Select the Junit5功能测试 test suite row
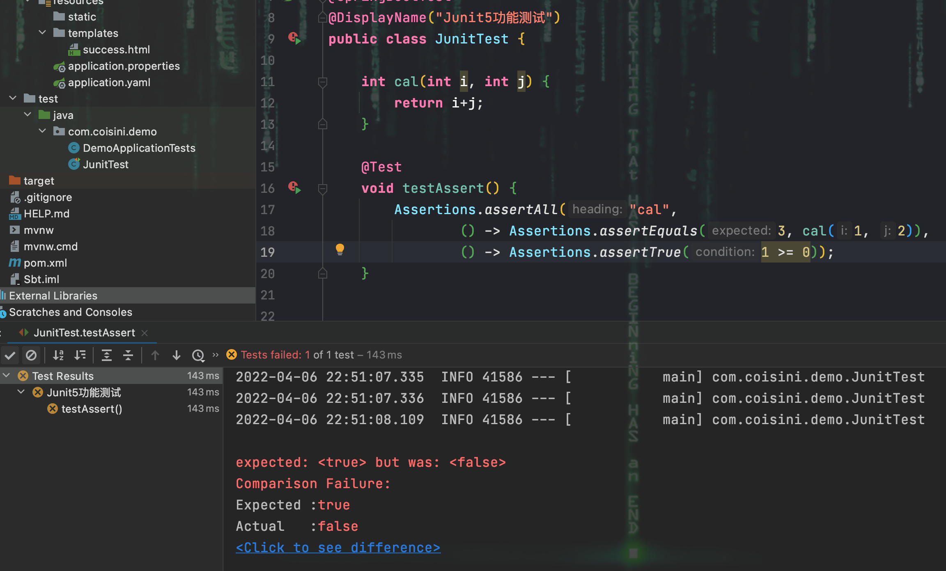Image resolution: width=946 pixels, height=571 pixels. [111, 393]
